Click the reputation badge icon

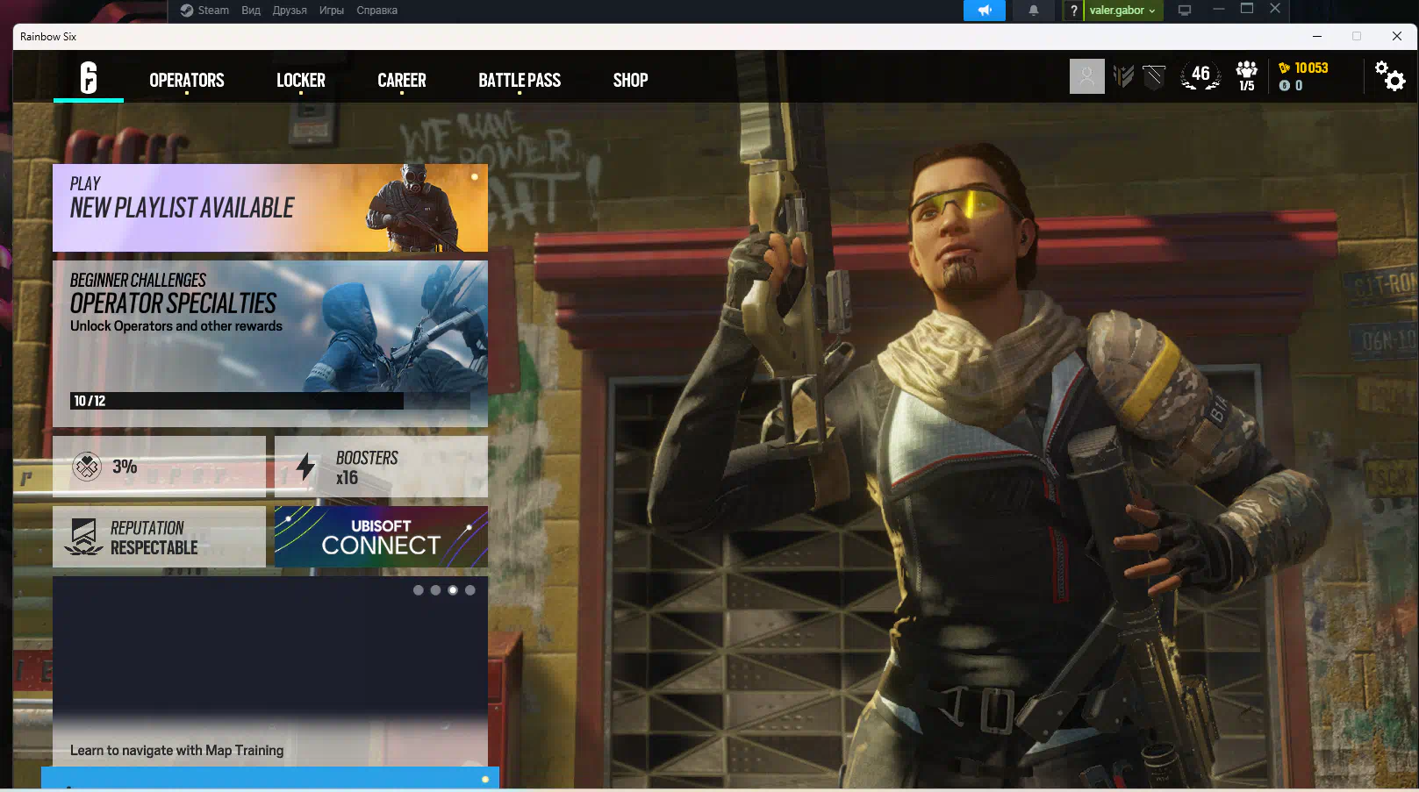point(83,537)
